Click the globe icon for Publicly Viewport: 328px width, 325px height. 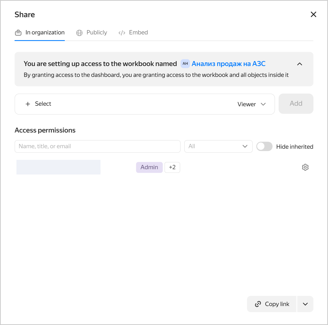(79, 33)
